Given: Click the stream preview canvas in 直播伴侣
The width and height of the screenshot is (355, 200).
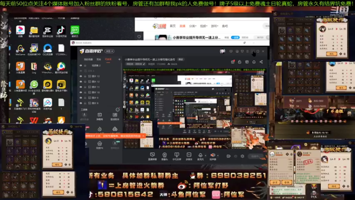Looking at the screenshot, I should 195,110.
